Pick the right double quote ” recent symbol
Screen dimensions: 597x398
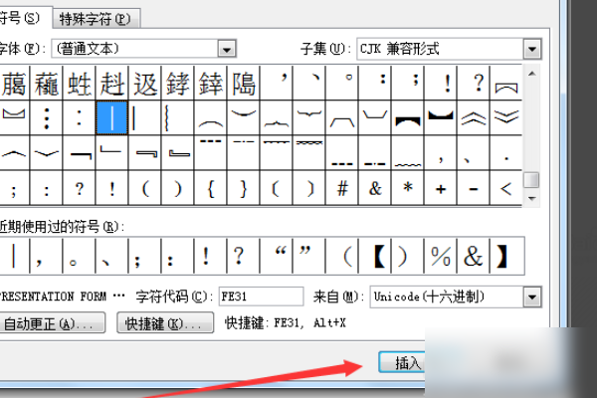[x=309, y=256]
